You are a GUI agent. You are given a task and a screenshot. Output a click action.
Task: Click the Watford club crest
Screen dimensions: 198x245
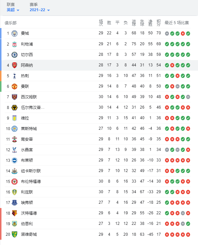(x=15, y=213)
